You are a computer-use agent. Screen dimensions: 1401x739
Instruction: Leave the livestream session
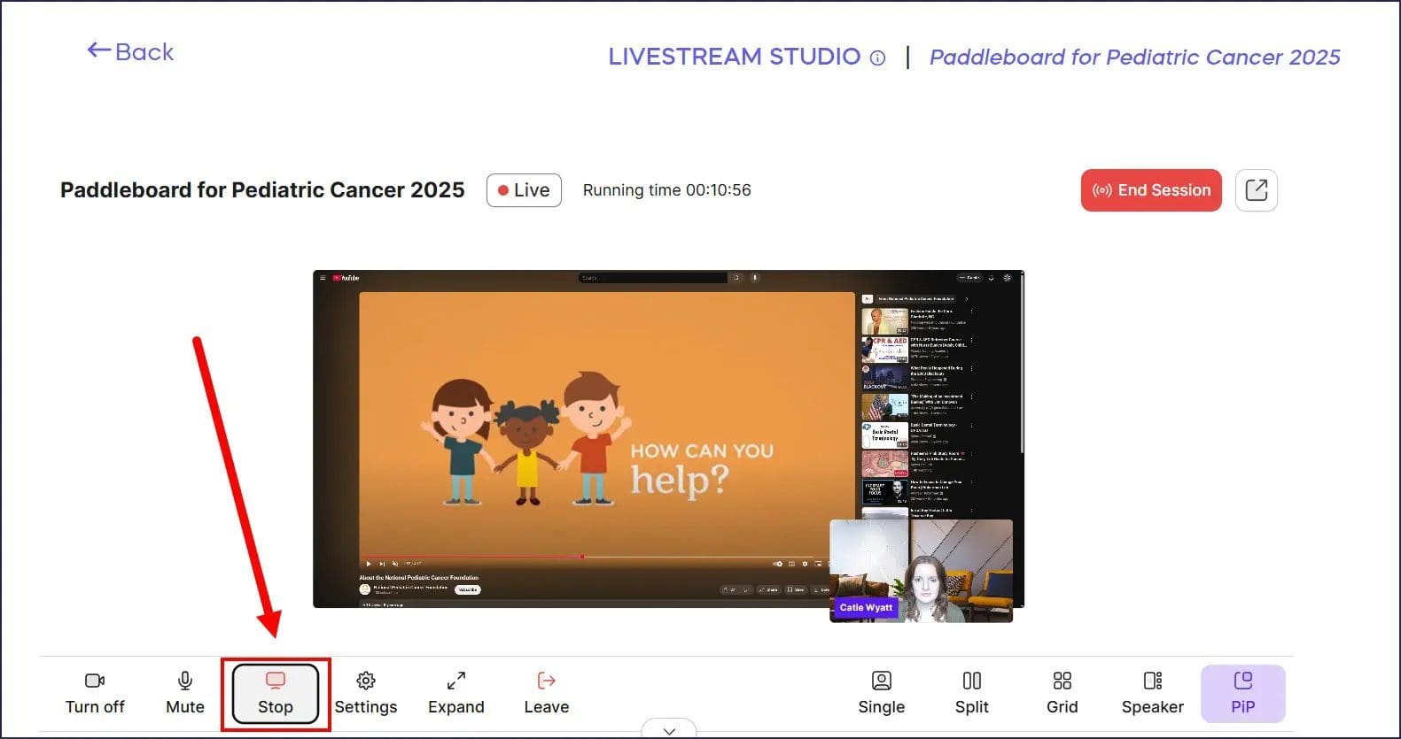point(546,693)
